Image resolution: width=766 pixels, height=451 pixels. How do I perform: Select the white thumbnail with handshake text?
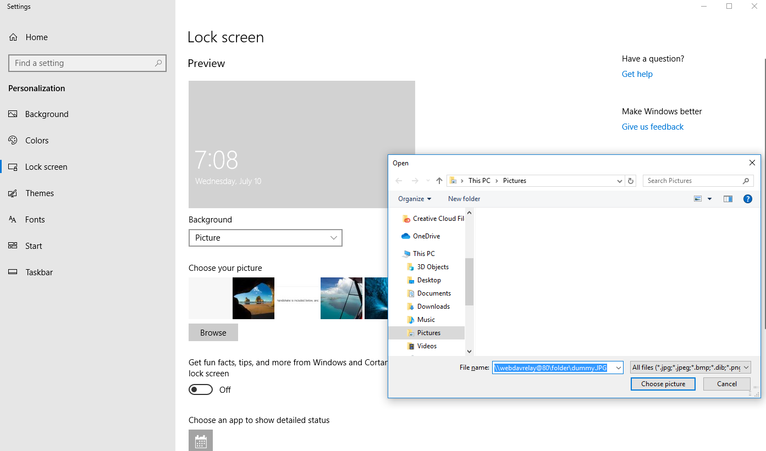297,298
